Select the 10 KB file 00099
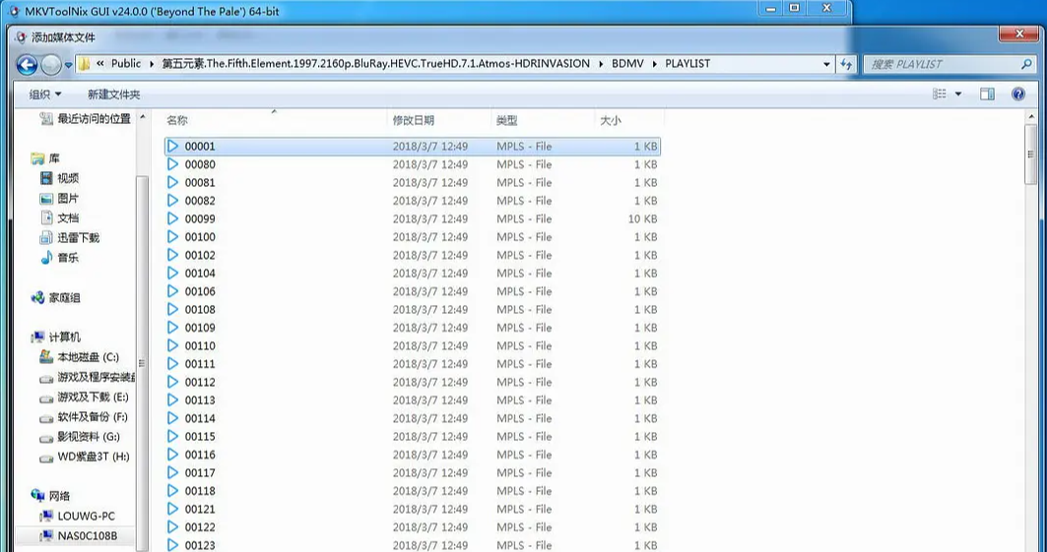The width and height of the screenshot is (1047, 552). [x=412, y=218]
